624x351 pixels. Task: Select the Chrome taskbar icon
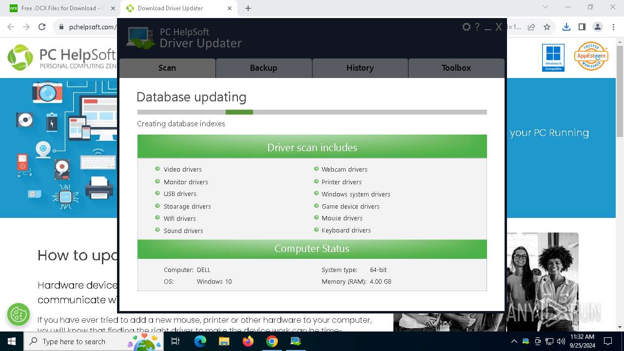tap(272, 341)
